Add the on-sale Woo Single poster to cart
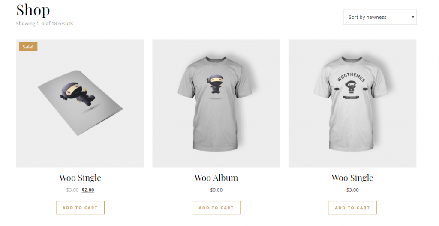The width and height of the screenshot is (439, 226). click(80, 208)
